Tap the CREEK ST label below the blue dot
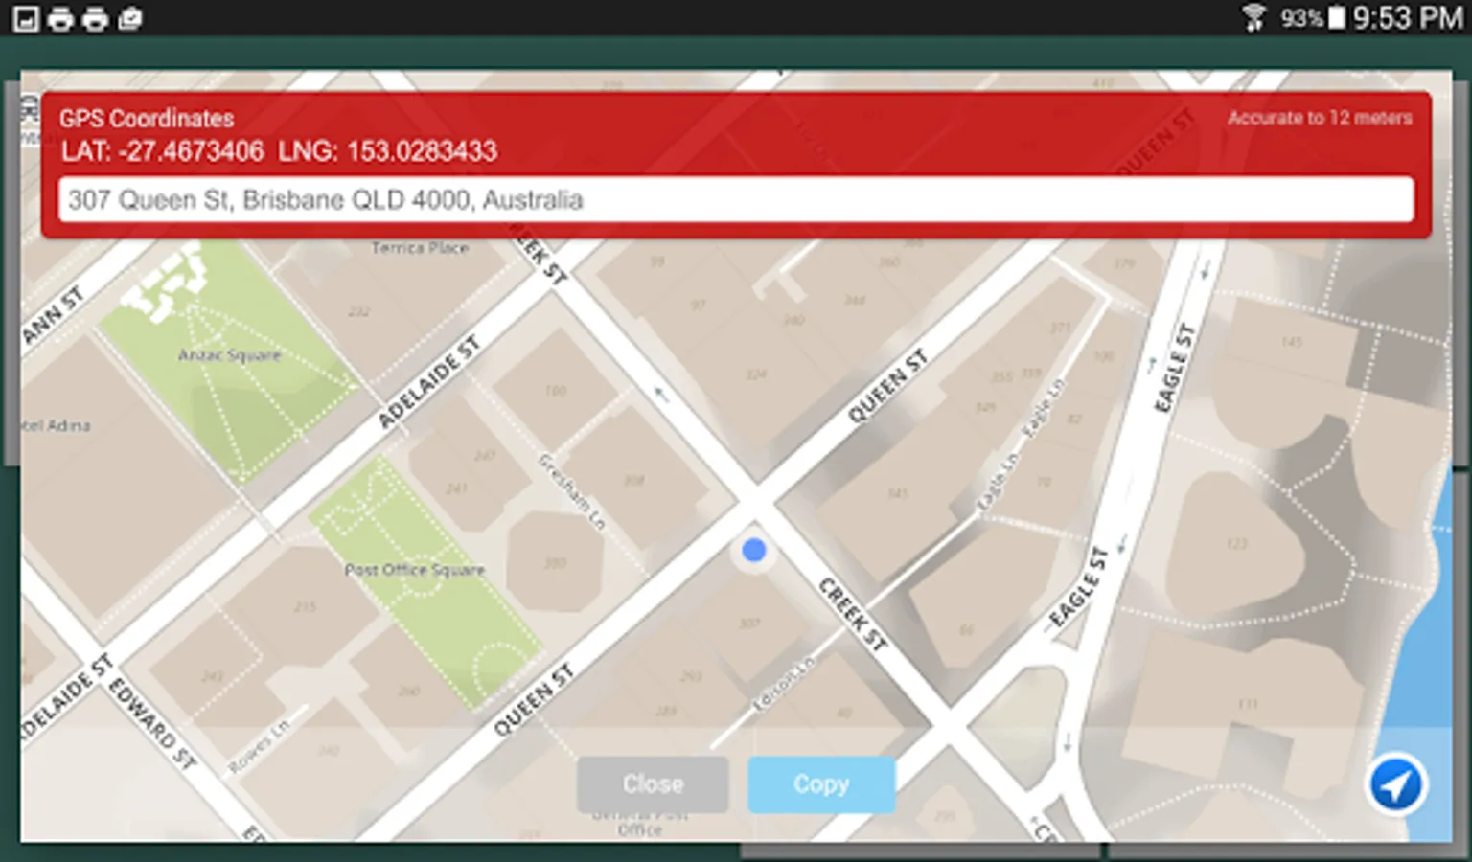 click(852, 615)
